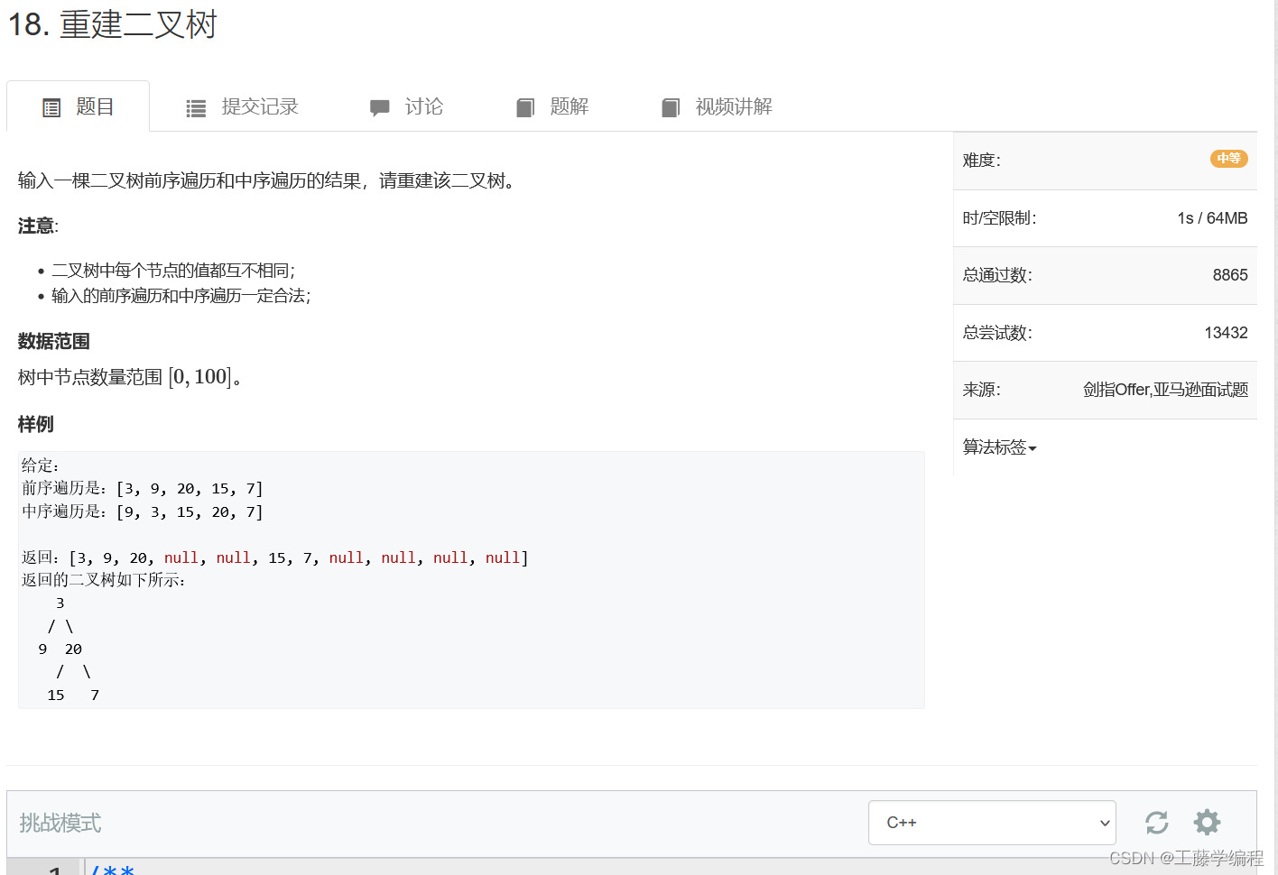Switch to the 讨论 tab

[424, 106]
